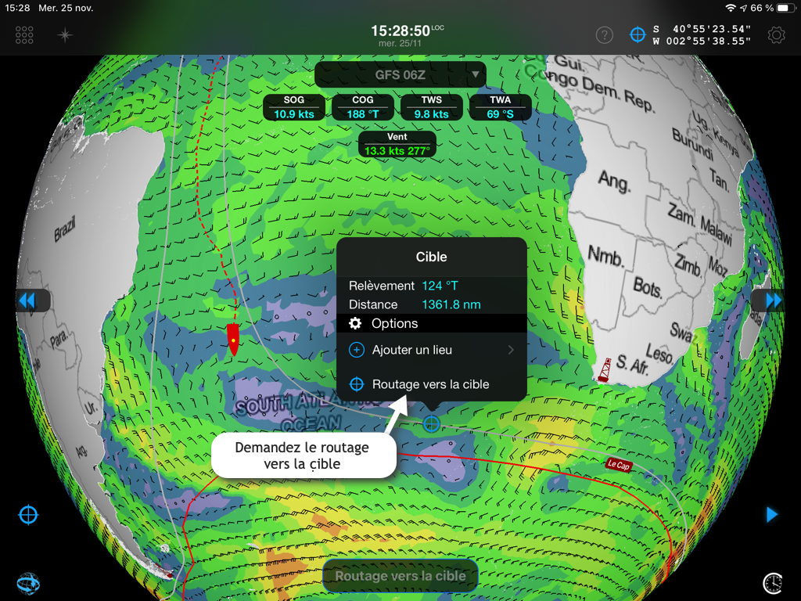
Task: Tap the SOG 10.9 kts readout
Action: pos(294,107)
